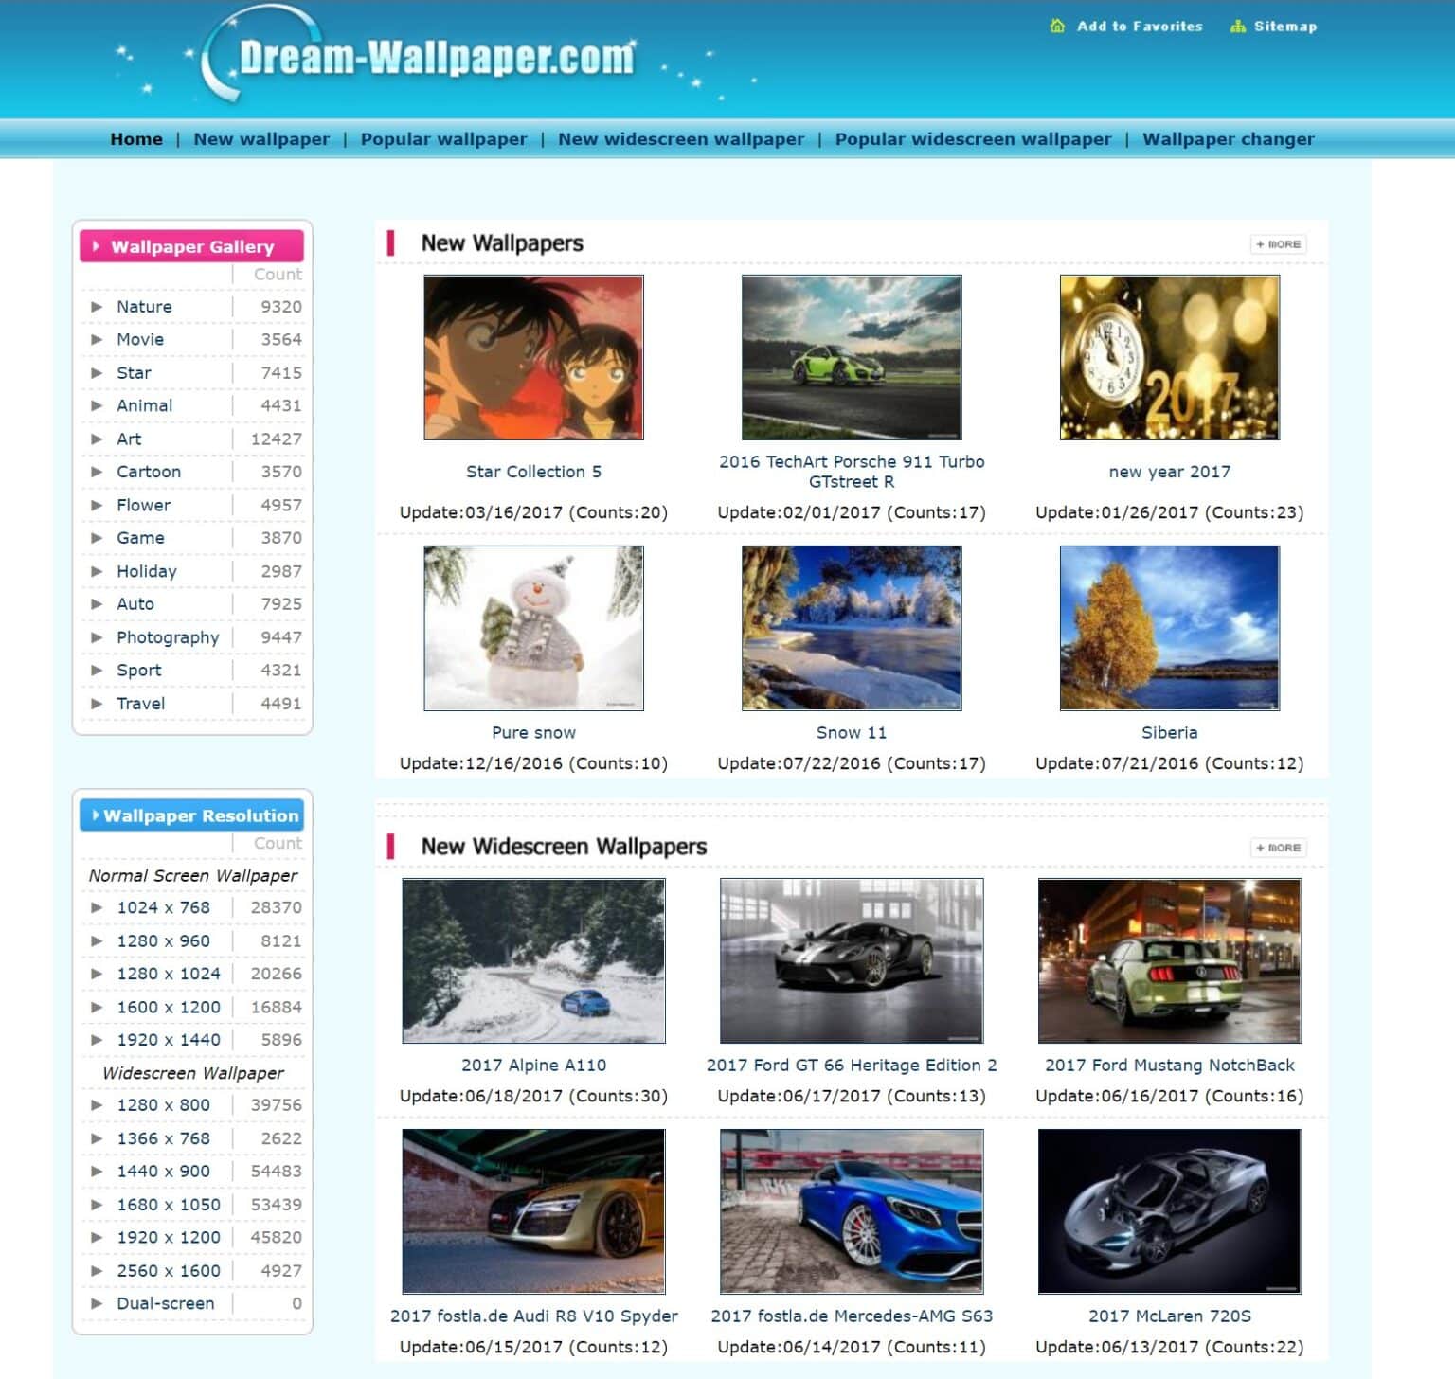This screenshot has width=1455, height=1379.
Task: Click the blue arrow icon beside Wallpaper Resolution
Action: (94, 815)
